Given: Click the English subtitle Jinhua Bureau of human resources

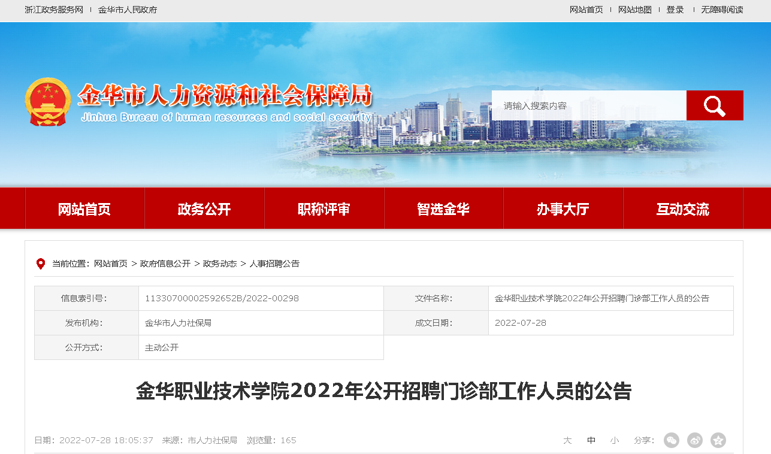Looking at the screenshot, I should 225,117.
